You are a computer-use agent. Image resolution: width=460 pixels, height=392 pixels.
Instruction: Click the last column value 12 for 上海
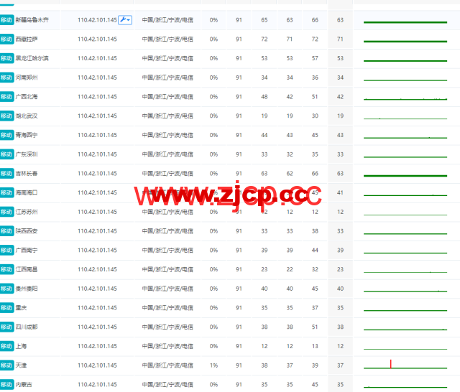point(340,346)
